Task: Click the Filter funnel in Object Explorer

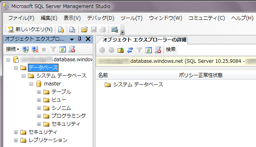Action: pyautogui.click(x=53, y=49)
